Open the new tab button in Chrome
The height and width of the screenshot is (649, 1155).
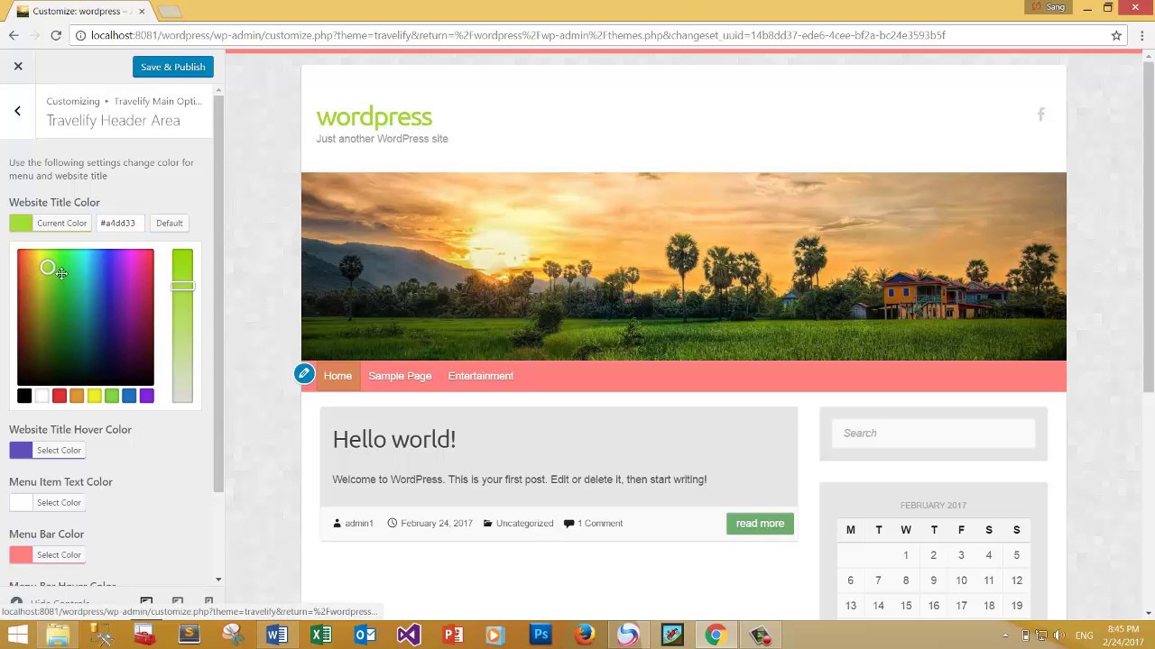click(170, 11)
